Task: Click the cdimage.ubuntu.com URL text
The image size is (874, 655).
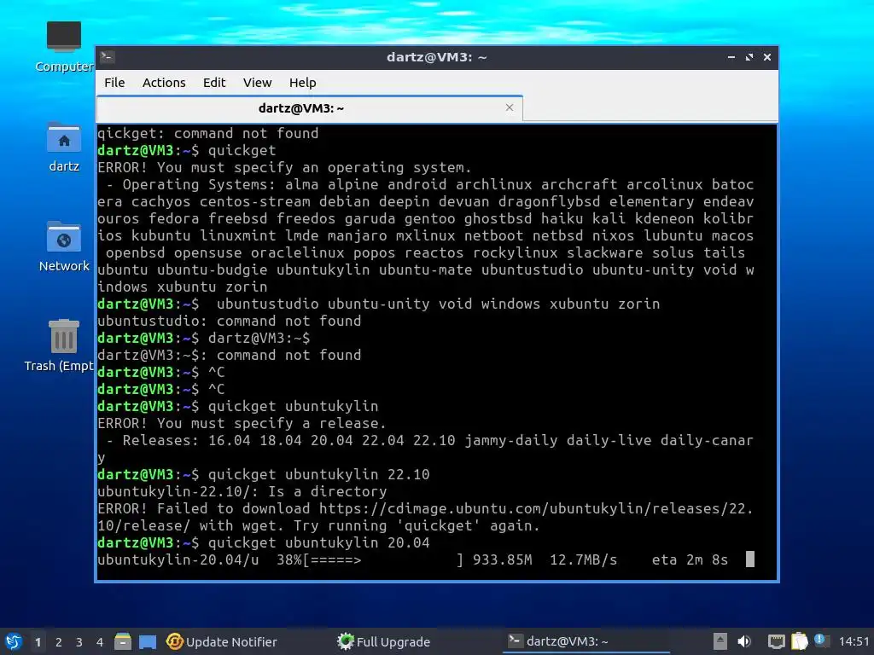Action: (x=423, y=517)
